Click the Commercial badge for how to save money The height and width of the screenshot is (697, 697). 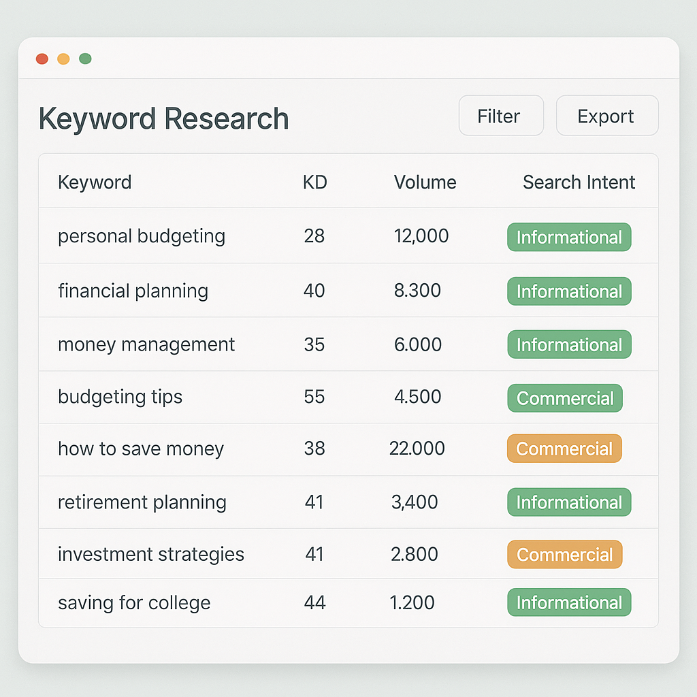(x=564, y=449)
